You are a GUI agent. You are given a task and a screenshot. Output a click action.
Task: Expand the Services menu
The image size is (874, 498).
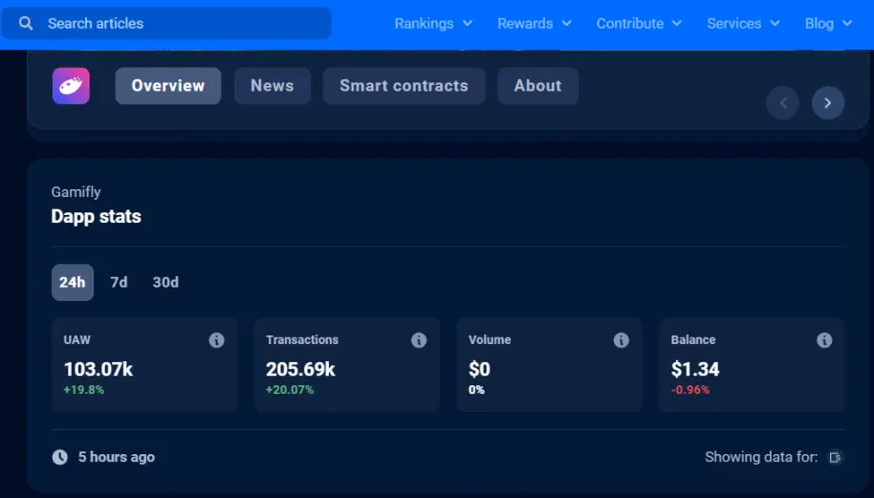tap(743, 23)
